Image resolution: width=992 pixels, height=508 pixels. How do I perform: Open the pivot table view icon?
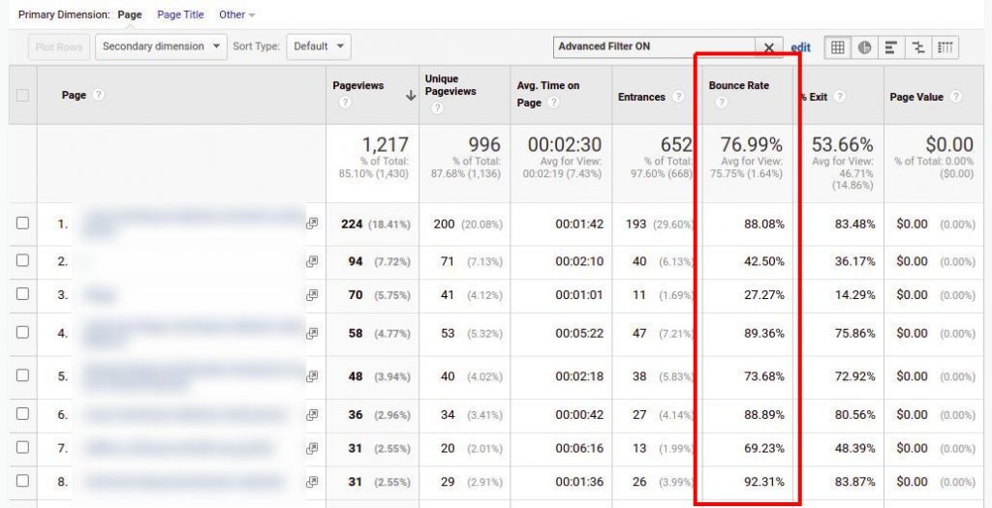pos(945,47)
